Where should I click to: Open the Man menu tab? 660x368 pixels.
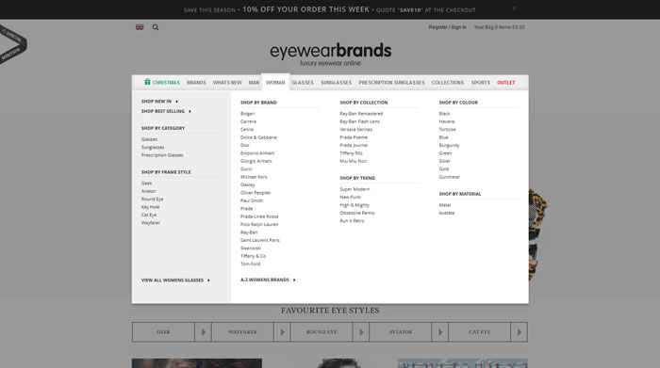[254, 83]
